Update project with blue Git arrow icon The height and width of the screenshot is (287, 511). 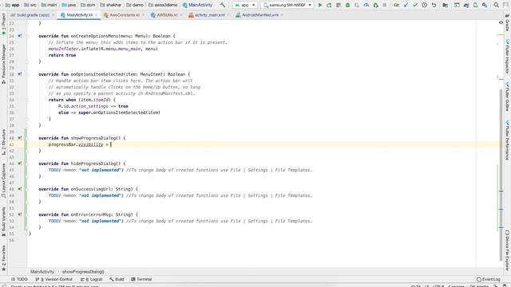406,5
